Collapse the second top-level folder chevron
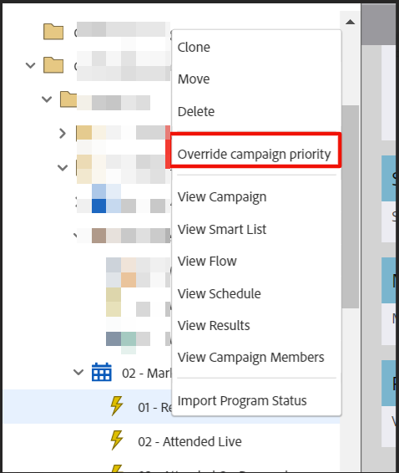Viewport: 399px width, 473px height. coord(30,65)
